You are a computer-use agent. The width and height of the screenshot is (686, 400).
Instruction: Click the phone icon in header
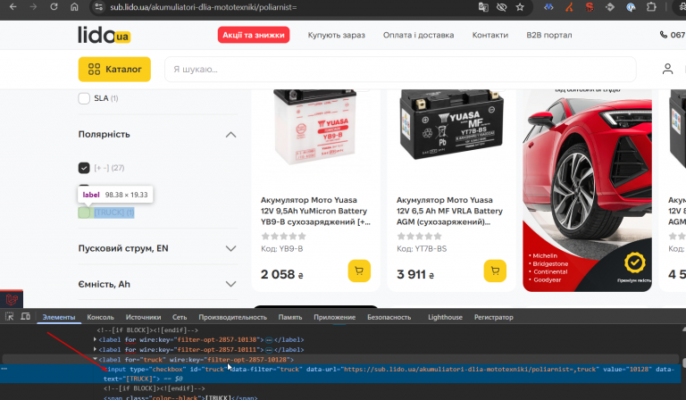pos(664,35)
